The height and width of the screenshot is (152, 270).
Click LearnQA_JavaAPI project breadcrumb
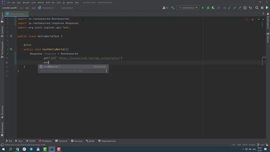click(10, 8)
